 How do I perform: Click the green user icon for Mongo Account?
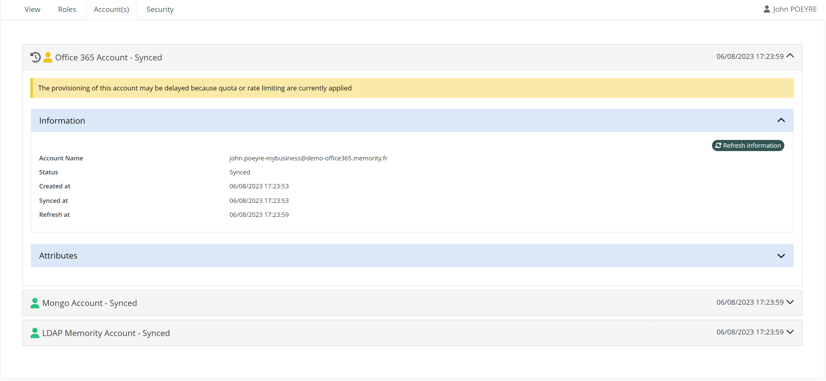[35, 303]
